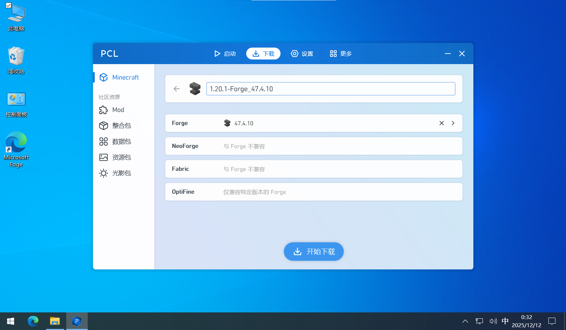Expand the Fabric version row
The image size is (566, 330).
[x=313, y=169]
